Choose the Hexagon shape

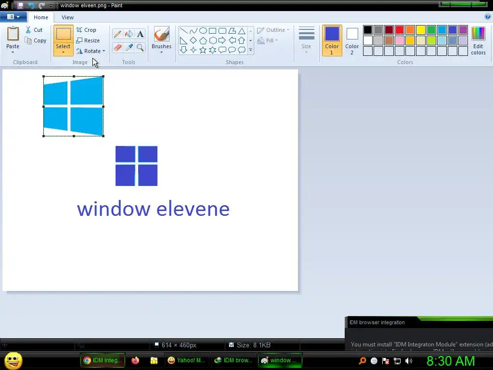[212, 40]
